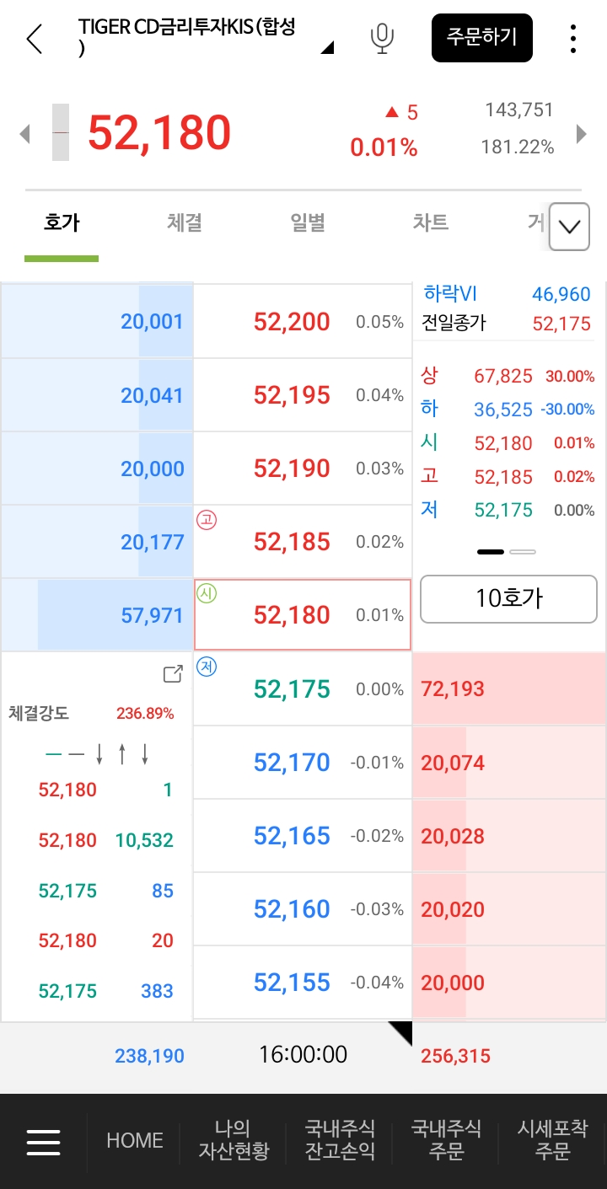Select bid price 52,155
Viewport: 607px width, 1189px height.
303,983
